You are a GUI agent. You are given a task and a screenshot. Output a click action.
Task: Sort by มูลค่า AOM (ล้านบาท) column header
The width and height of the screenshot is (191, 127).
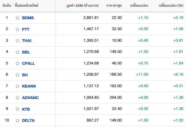pyautogui.click(x=82, y=5)
